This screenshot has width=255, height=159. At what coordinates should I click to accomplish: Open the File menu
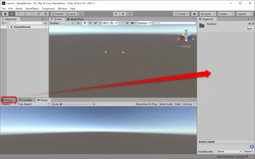4,8
